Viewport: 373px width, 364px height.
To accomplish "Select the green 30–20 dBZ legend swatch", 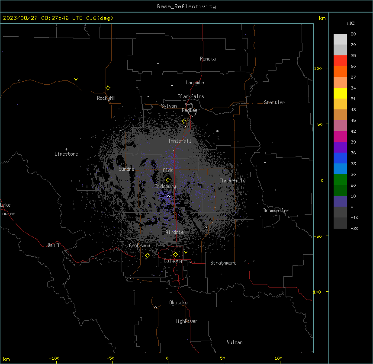I will 340,180.
